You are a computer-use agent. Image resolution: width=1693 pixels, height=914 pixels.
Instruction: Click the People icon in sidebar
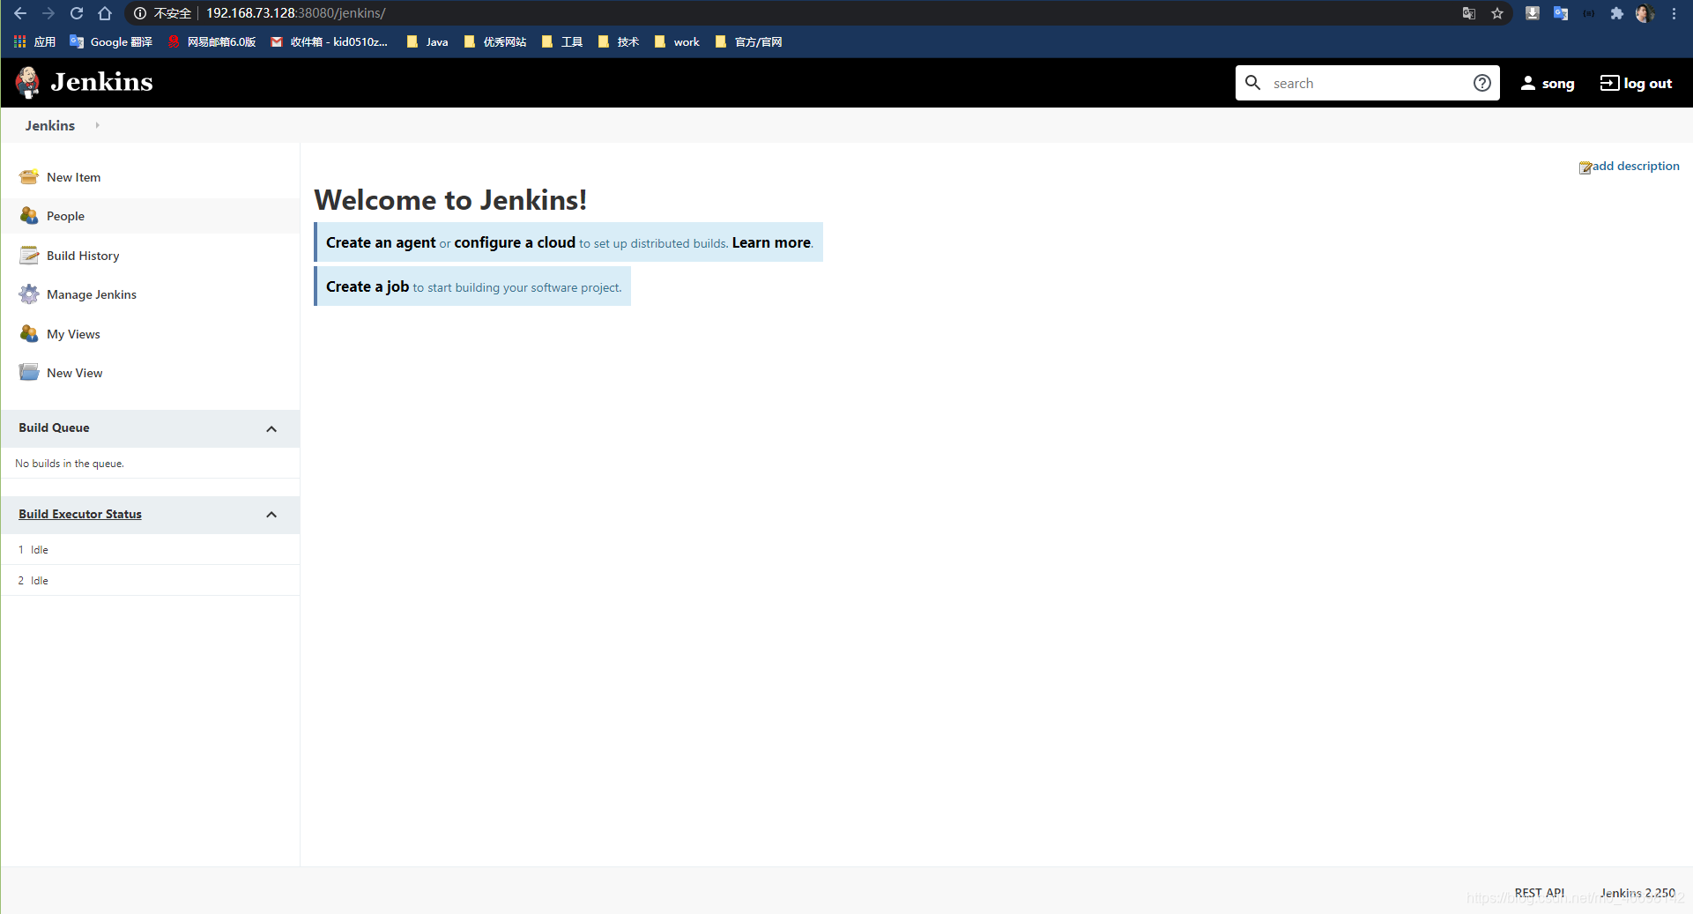pyautogui.click(x=29, y=216)
